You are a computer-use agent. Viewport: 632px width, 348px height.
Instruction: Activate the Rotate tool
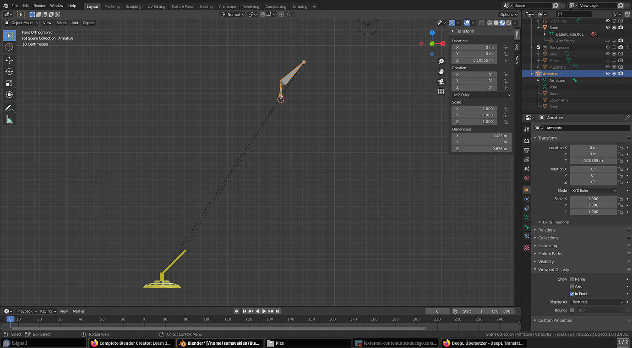coord(9,71)
